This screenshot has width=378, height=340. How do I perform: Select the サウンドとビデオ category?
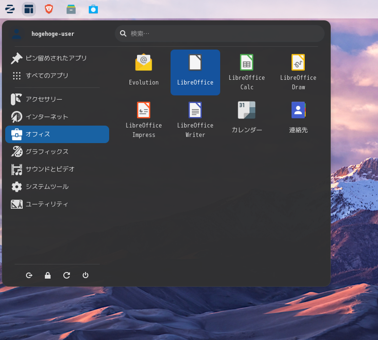pyautogui.click(x=57, y=169)
